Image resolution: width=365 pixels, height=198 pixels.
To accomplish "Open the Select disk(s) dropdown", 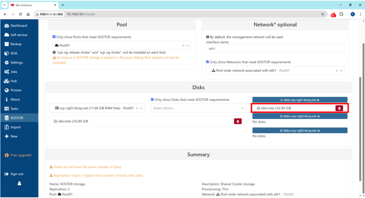I will pos(198,108).
